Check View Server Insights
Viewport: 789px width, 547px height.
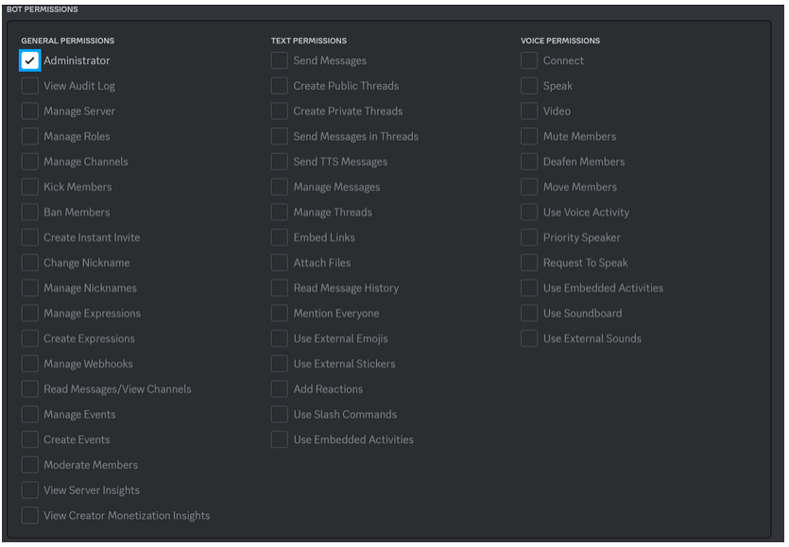[29, 490]
